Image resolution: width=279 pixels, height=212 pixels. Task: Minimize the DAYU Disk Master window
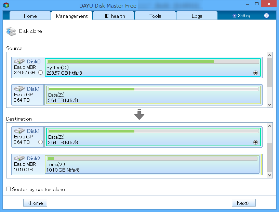247,4
